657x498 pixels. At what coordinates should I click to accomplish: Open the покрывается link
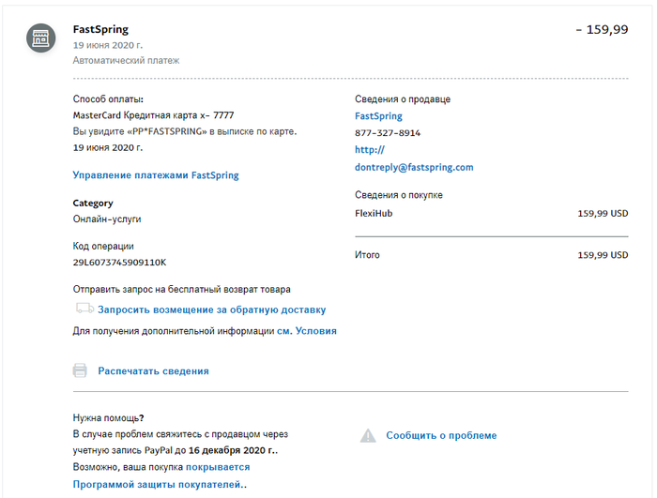click(218, 467)
